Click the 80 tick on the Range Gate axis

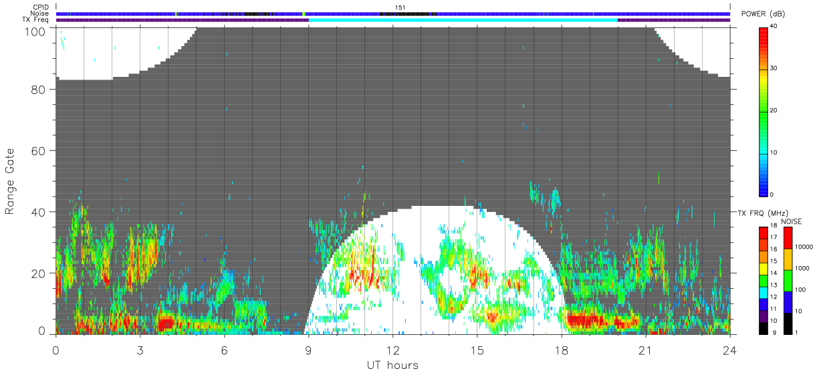[x=38, y=90]
